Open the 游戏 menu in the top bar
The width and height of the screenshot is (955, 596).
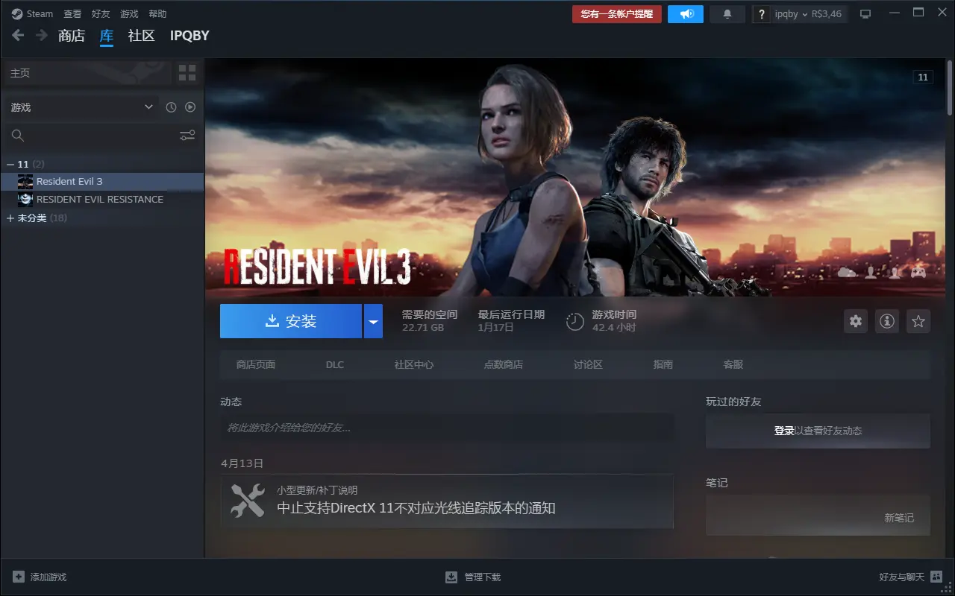click(129, 14)
